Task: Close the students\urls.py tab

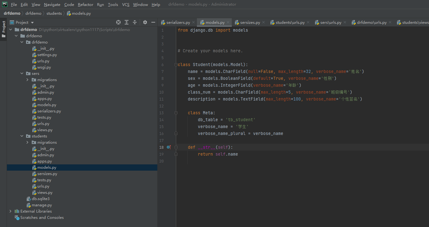Action: click(308, 22)
